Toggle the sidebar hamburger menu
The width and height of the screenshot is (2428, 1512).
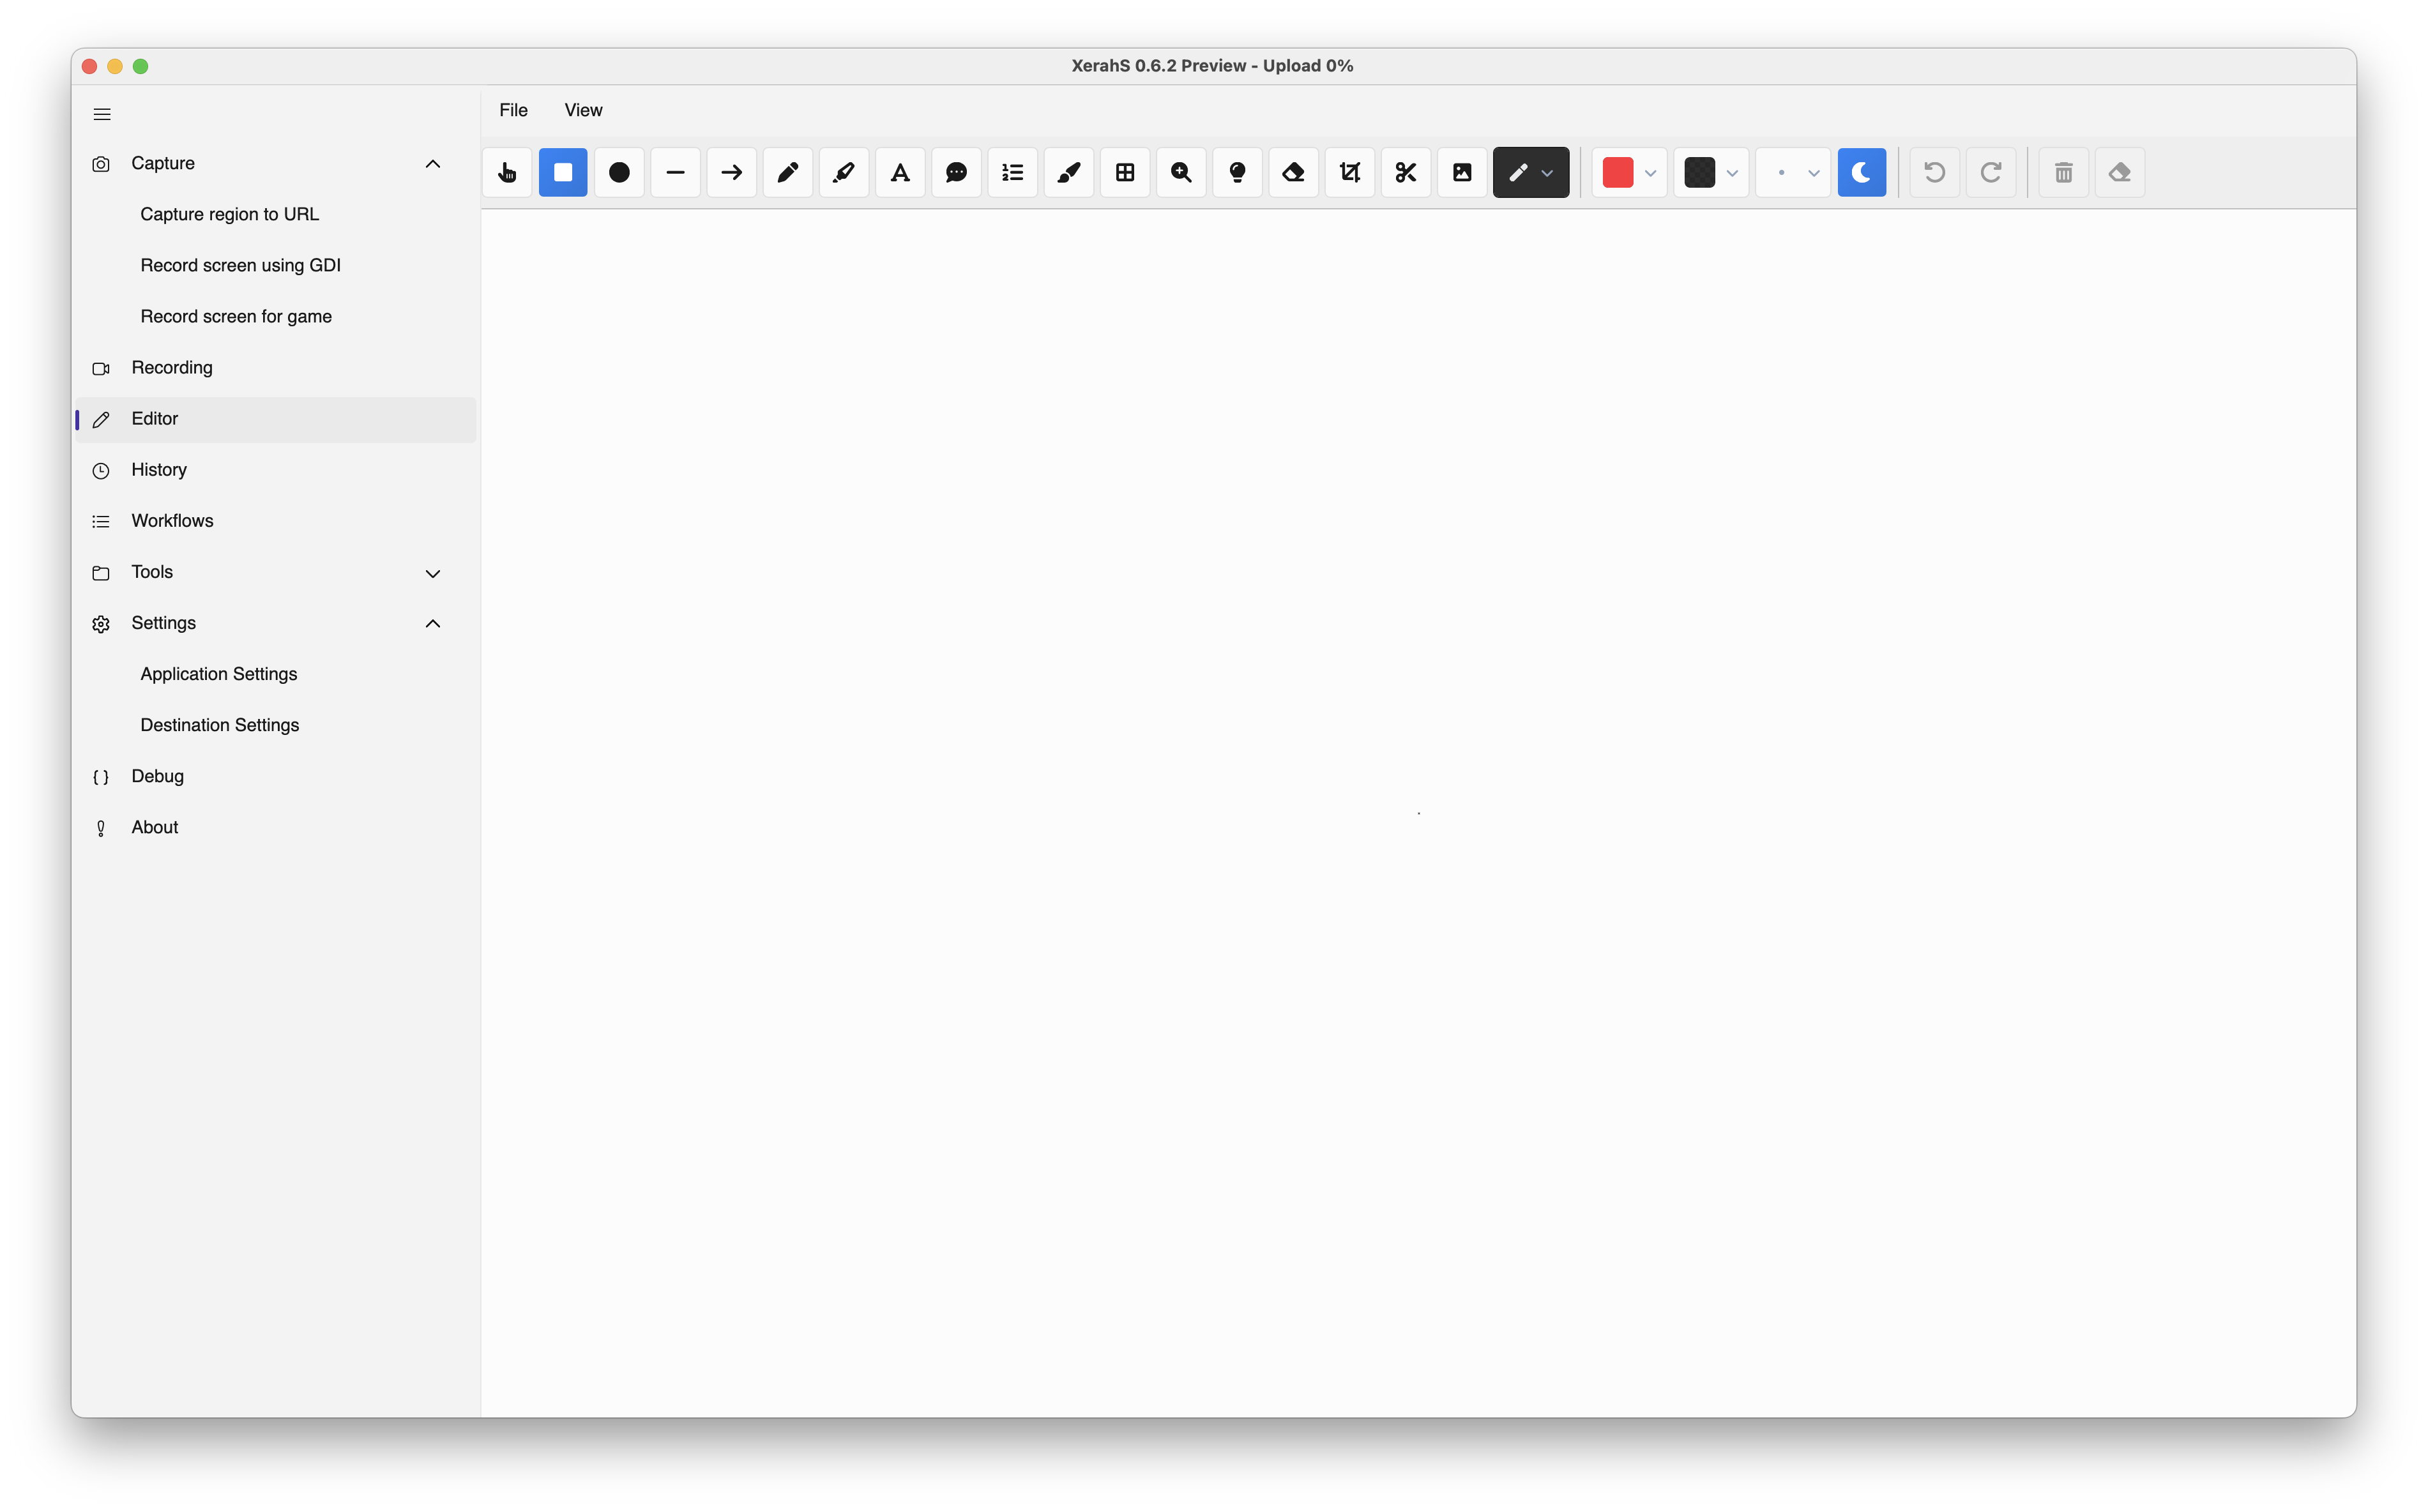[x=102, y=114]
